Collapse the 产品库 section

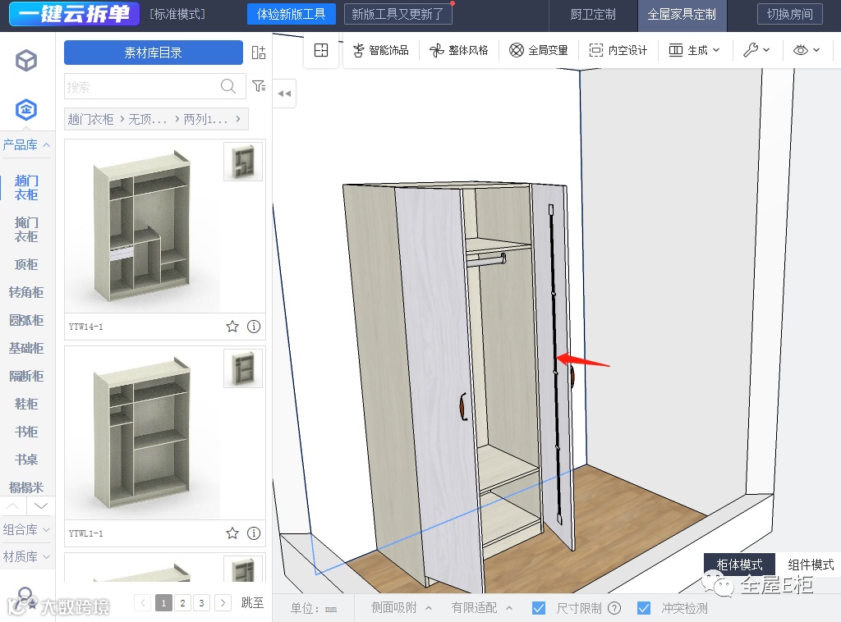coord(26,144)
